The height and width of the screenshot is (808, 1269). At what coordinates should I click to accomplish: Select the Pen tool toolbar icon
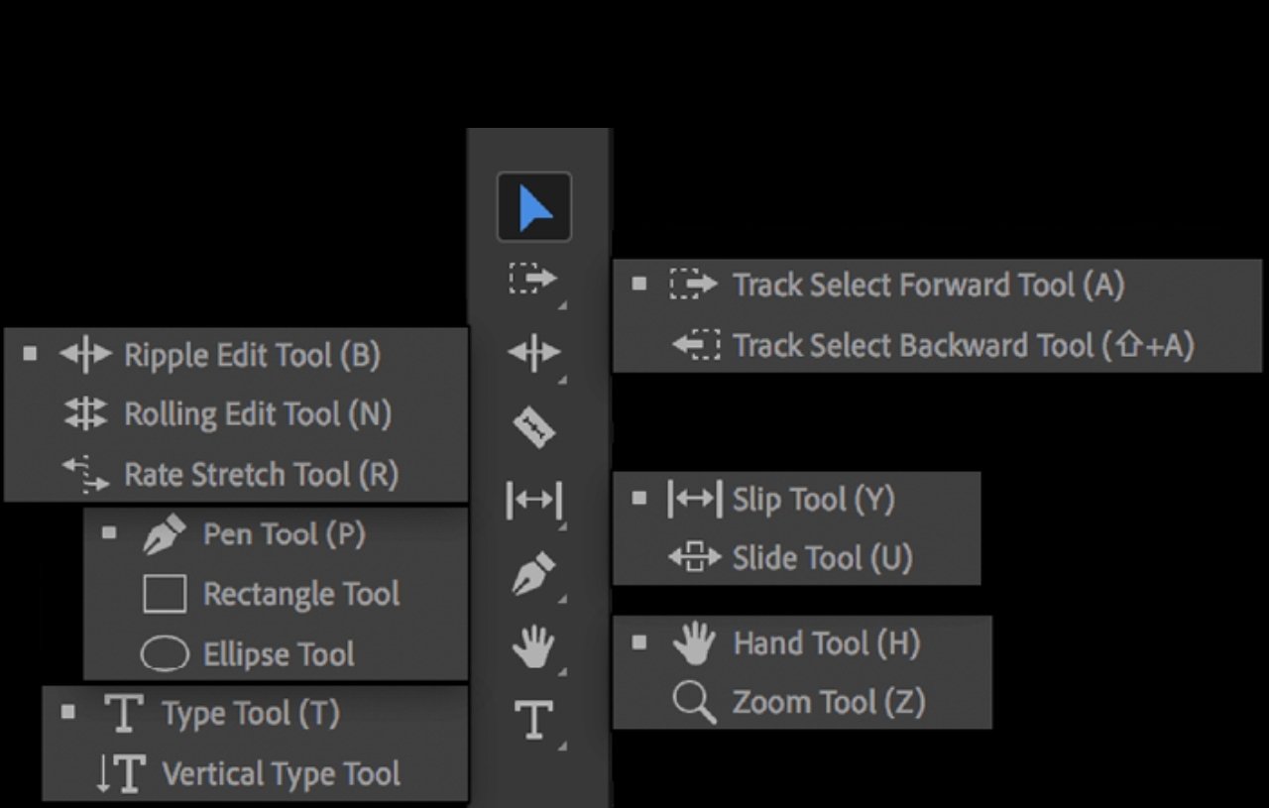(x=533, y=575)
